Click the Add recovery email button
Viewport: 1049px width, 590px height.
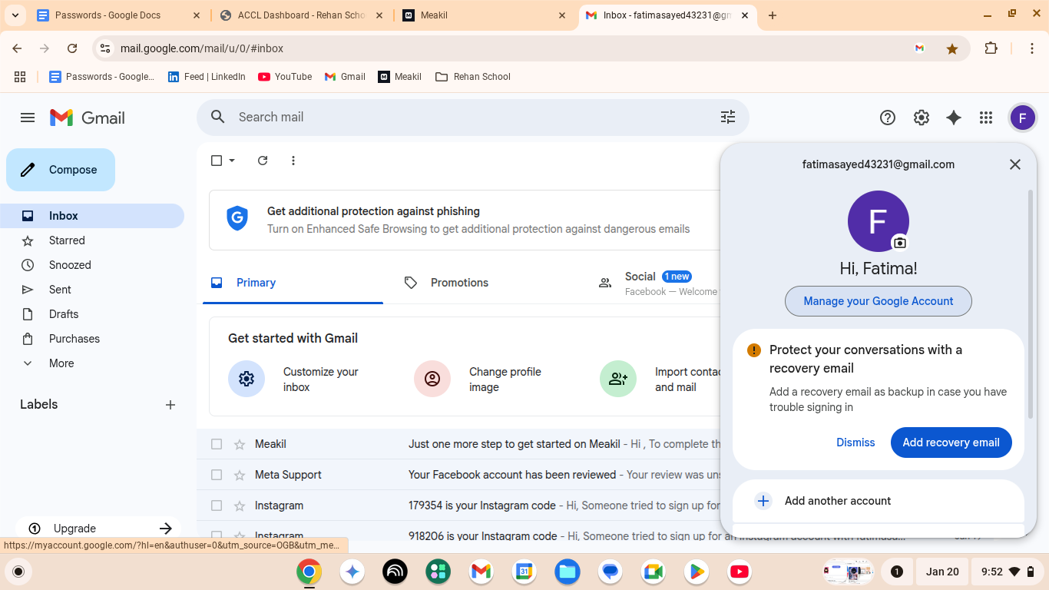tap(951, 442)
